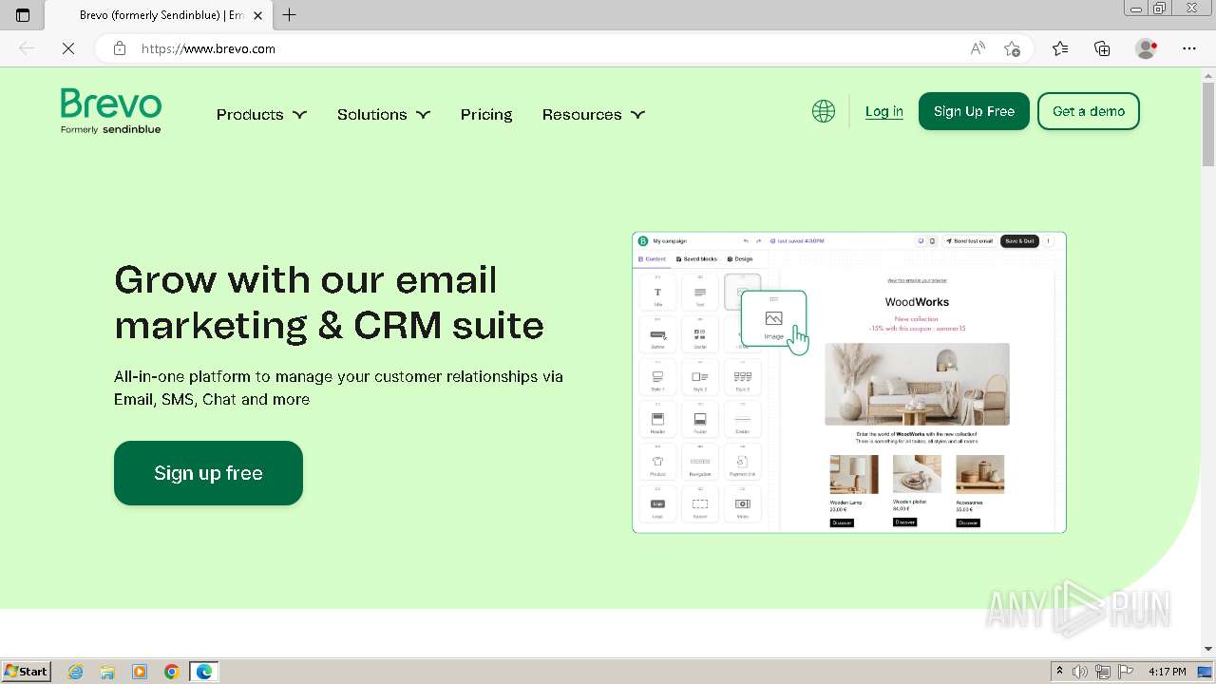Screen dimensions: 1216x684
Task: Add this page to favorites
Action: [x=1013, y=48]
